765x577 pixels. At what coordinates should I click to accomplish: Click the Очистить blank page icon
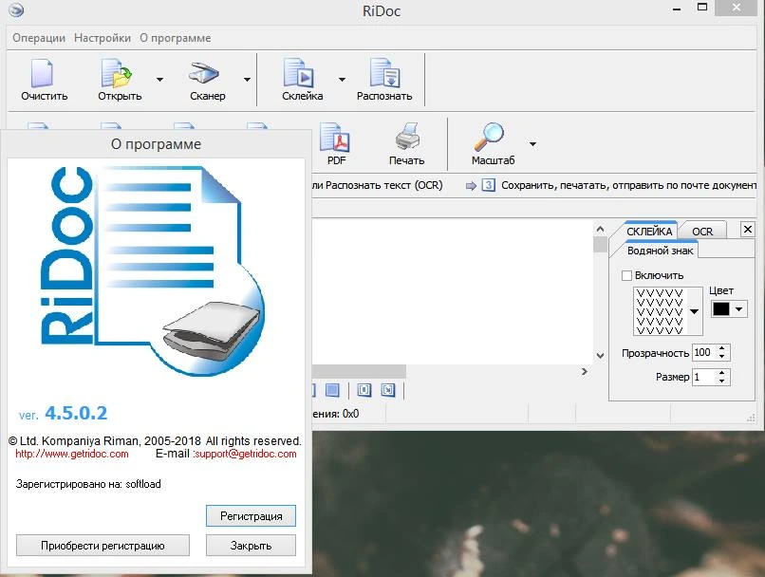coord(42,73)
